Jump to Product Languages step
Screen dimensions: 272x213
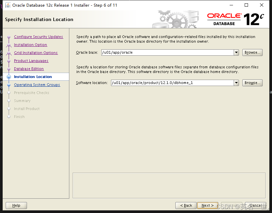(31, 61)
